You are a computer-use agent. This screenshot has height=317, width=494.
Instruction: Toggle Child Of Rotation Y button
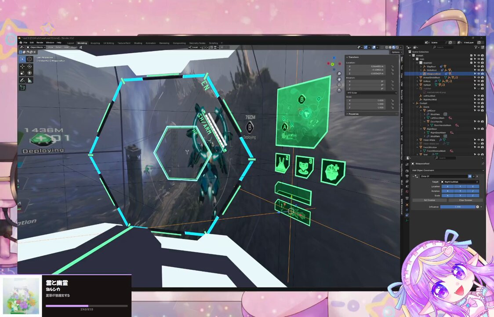click(x=460, y=191)
